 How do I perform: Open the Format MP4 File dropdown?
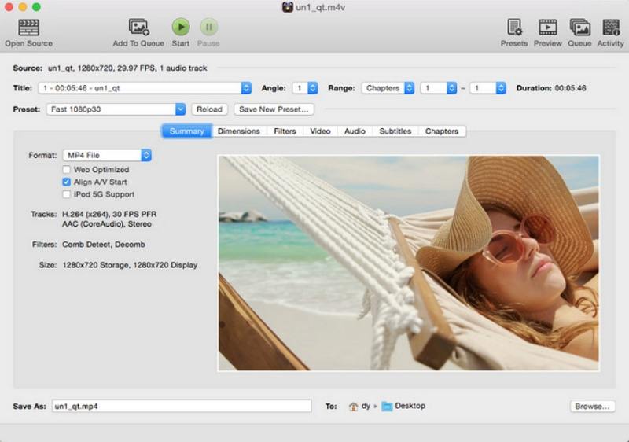tap(107, 155)
